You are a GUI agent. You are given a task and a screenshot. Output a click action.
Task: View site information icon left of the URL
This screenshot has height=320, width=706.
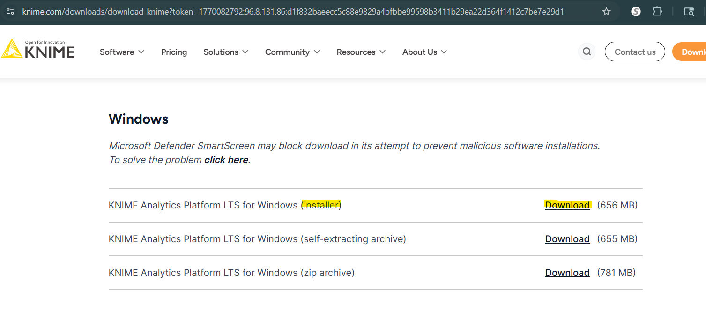point(10,11)
